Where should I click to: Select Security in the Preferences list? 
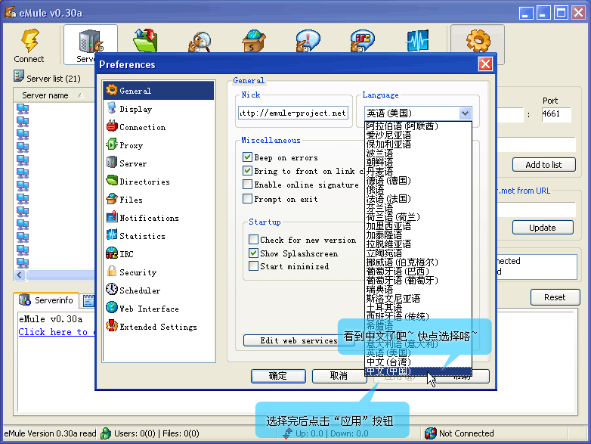159,272
